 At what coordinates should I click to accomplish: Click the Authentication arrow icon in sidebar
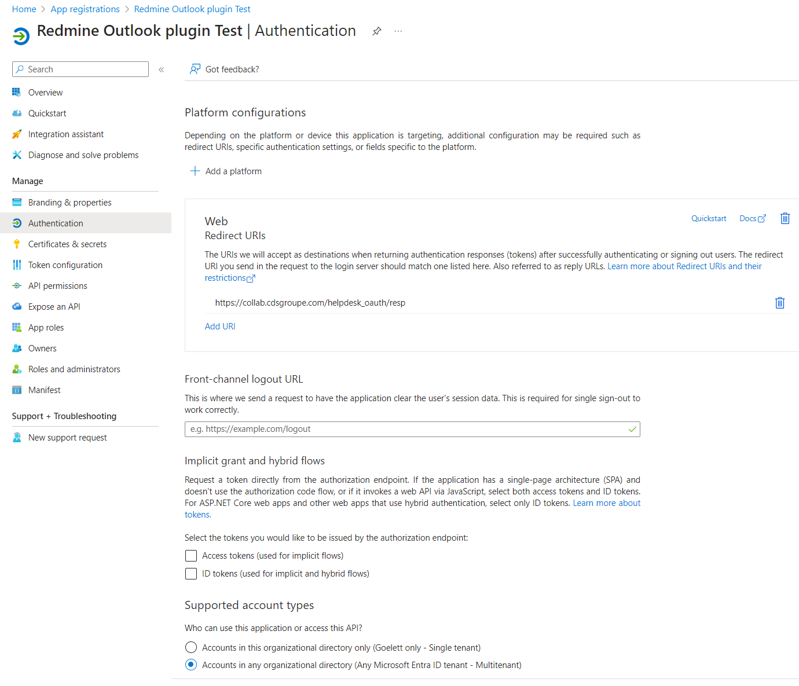(17, 223)
